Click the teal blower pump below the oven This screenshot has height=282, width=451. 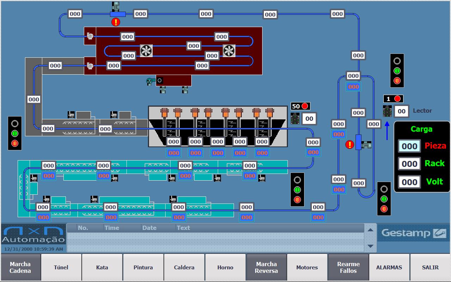click(x=151, y=81)
